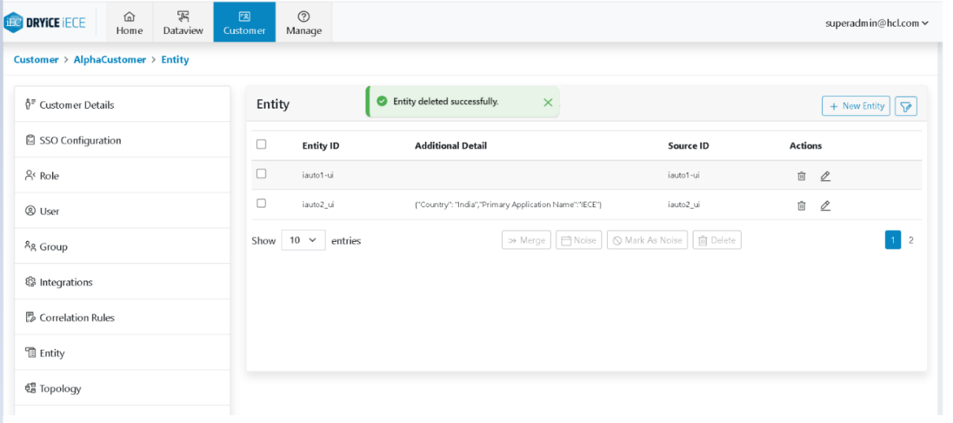Edit the iauto2_ui entity via pencil icon
The width and height of the screenshot is (953, 423).
(x=825, y=206)
